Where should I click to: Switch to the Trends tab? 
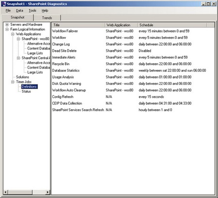pyautogui.click(x=47, y=18)
